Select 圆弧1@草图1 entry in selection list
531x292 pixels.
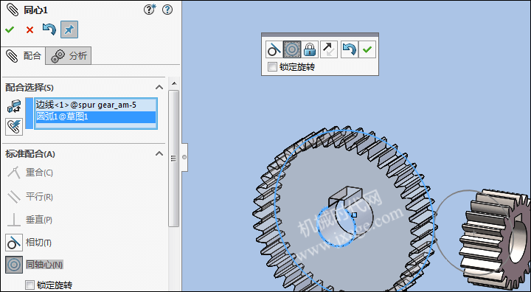tap(95, 117)
